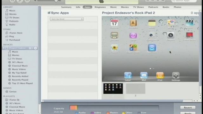Click the Camera app icon on iPad screen
This screenshot has width=203, height=114.
(171, 35)
